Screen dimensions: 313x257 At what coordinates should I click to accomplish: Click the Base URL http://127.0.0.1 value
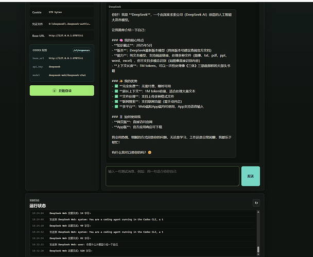pos(66,35)
